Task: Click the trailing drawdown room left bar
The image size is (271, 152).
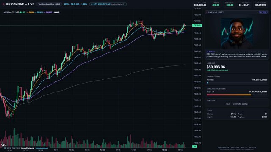Action: point(237,95)
